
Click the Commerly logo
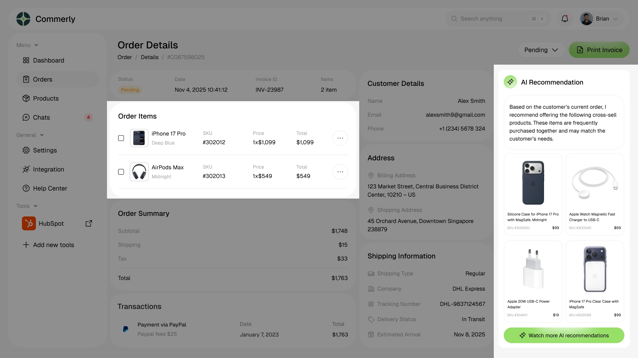[x=23, y=19]
